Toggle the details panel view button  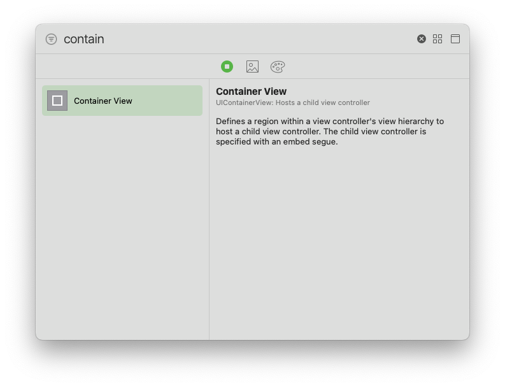point(455,39)
